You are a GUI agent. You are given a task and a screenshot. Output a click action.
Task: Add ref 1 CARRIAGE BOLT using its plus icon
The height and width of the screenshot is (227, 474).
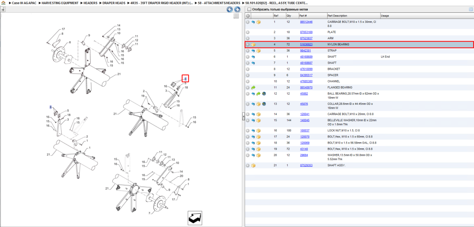[247, 22]
